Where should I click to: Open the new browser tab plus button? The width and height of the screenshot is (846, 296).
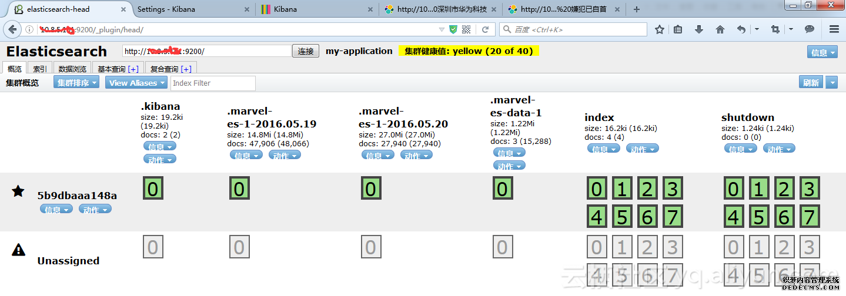coord(637,9)
